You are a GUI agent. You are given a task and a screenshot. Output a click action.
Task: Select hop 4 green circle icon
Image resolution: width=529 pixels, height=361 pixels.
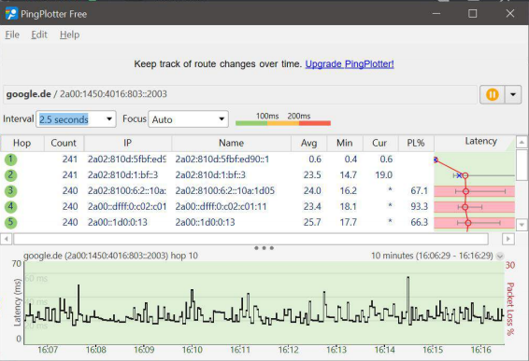pos(10,206)
